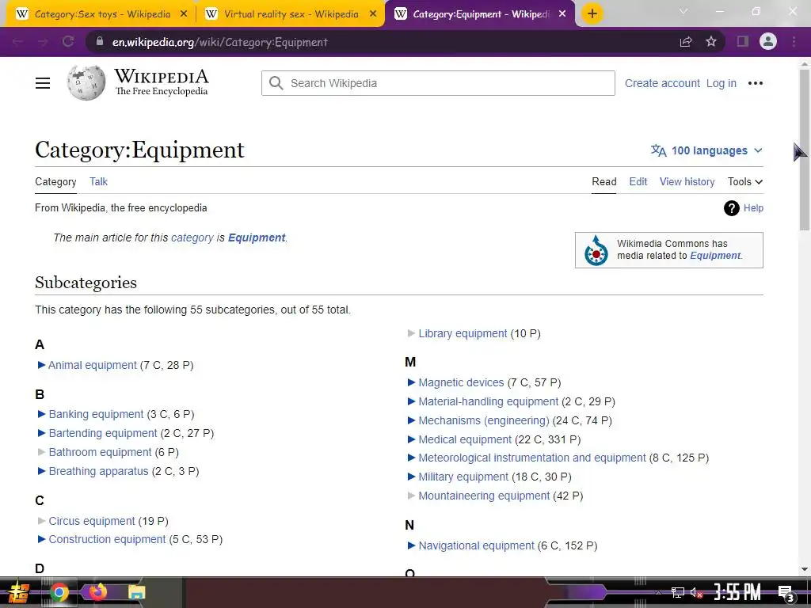Open the Library equipment link
The image size is (811, 608).
click(463, 333)
